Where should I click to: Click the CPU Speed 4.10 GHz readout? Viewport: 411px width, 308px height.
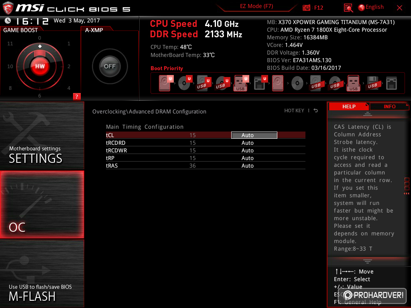[194, 24]
